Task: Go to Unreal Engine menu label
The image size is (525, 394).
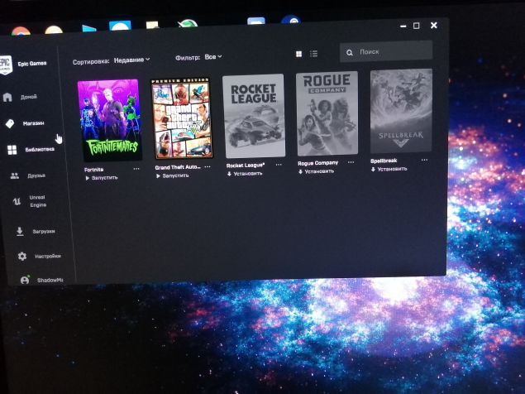Action: tap(38, 201)
